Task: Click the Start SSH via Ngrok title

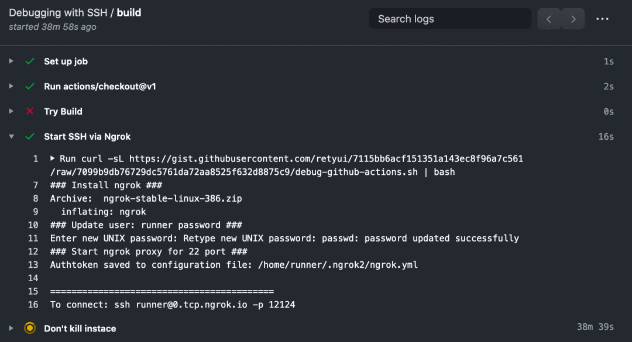Action: click(87, 137)
